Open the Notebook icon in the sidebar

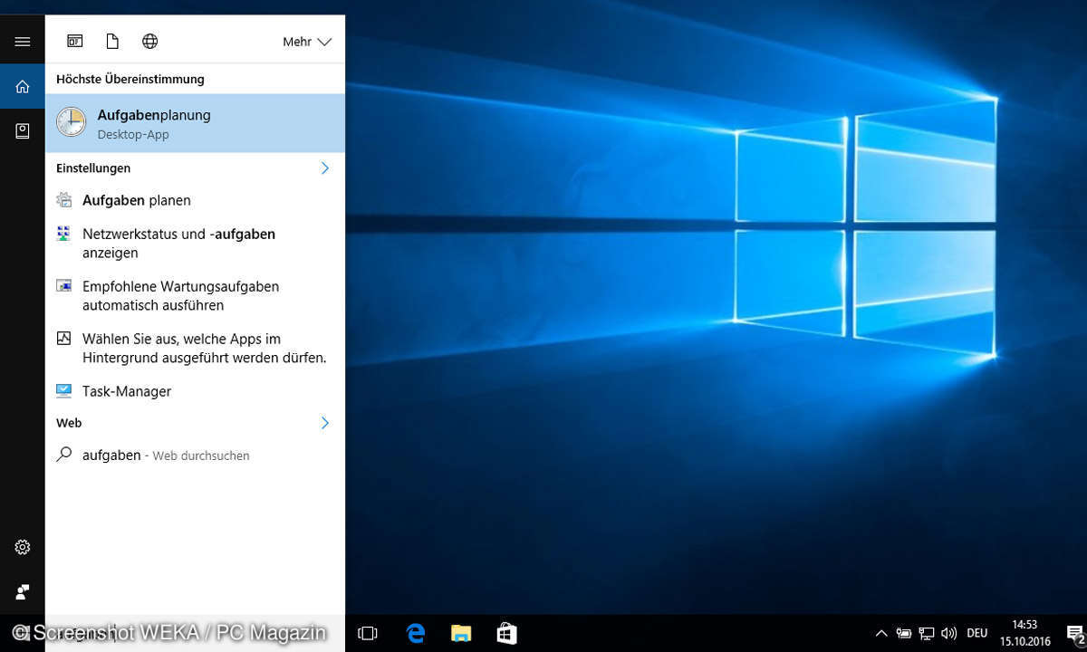[23, 131]
